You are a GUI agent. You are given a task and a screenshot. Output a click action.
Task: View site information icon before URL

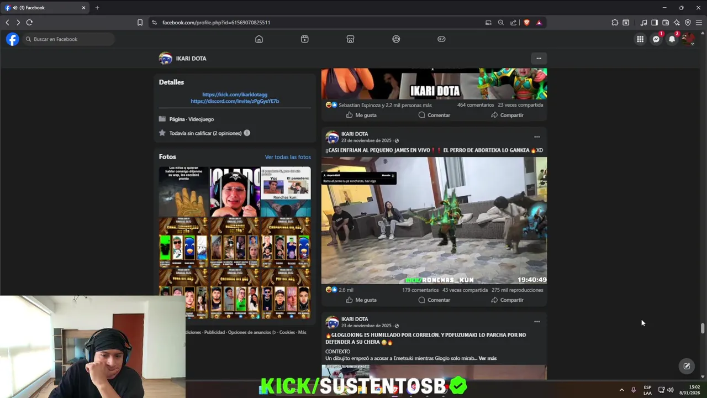click(154, 23)
